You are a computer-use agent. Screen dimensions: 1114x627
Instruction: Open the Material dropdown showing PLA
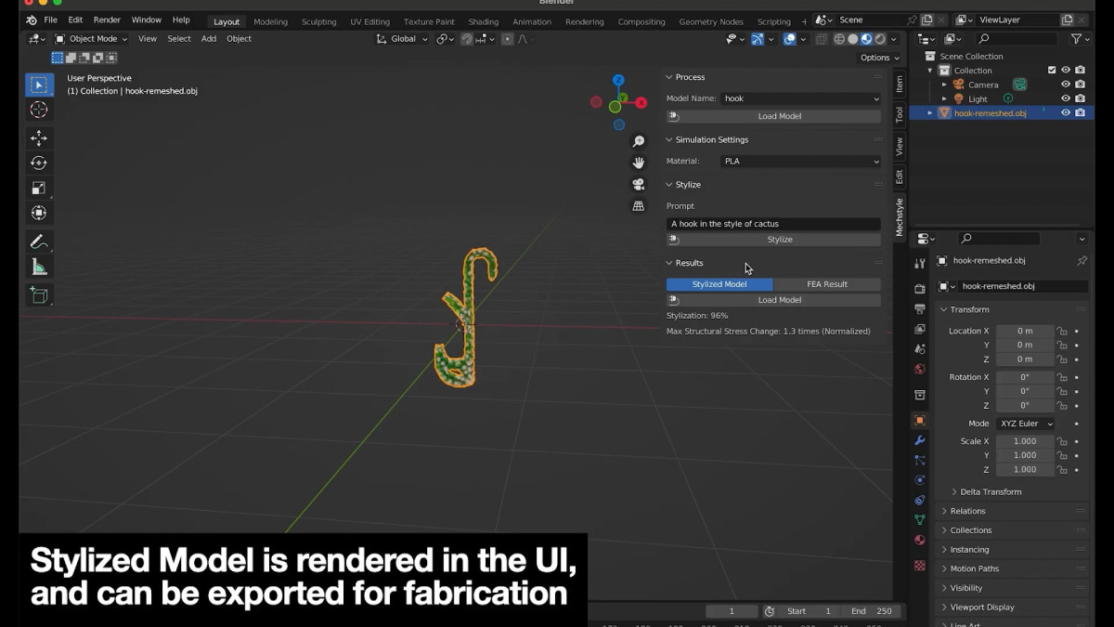(798, 161)
